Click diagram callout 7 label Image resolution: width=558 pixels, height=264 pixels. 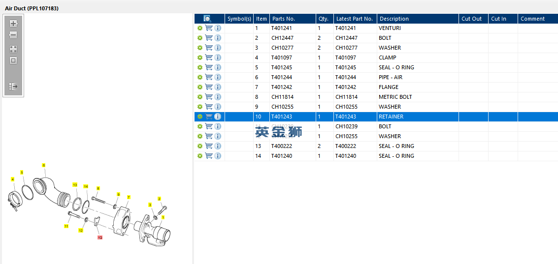point(129,197)
